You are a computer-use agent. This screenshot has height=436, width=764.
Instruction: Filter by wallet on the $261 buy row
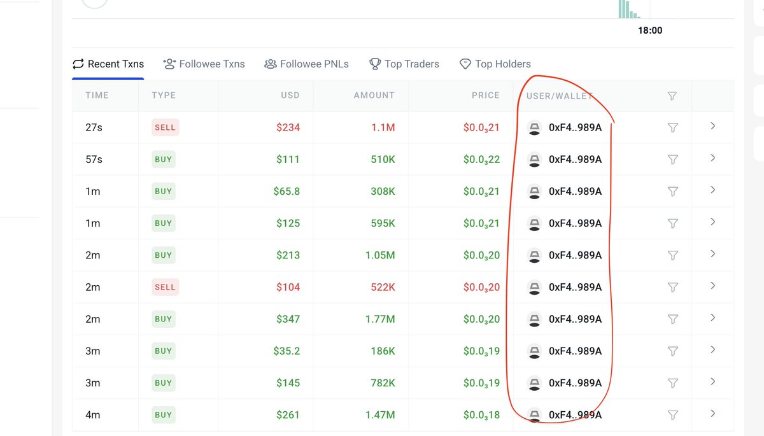tap(672, 415)
